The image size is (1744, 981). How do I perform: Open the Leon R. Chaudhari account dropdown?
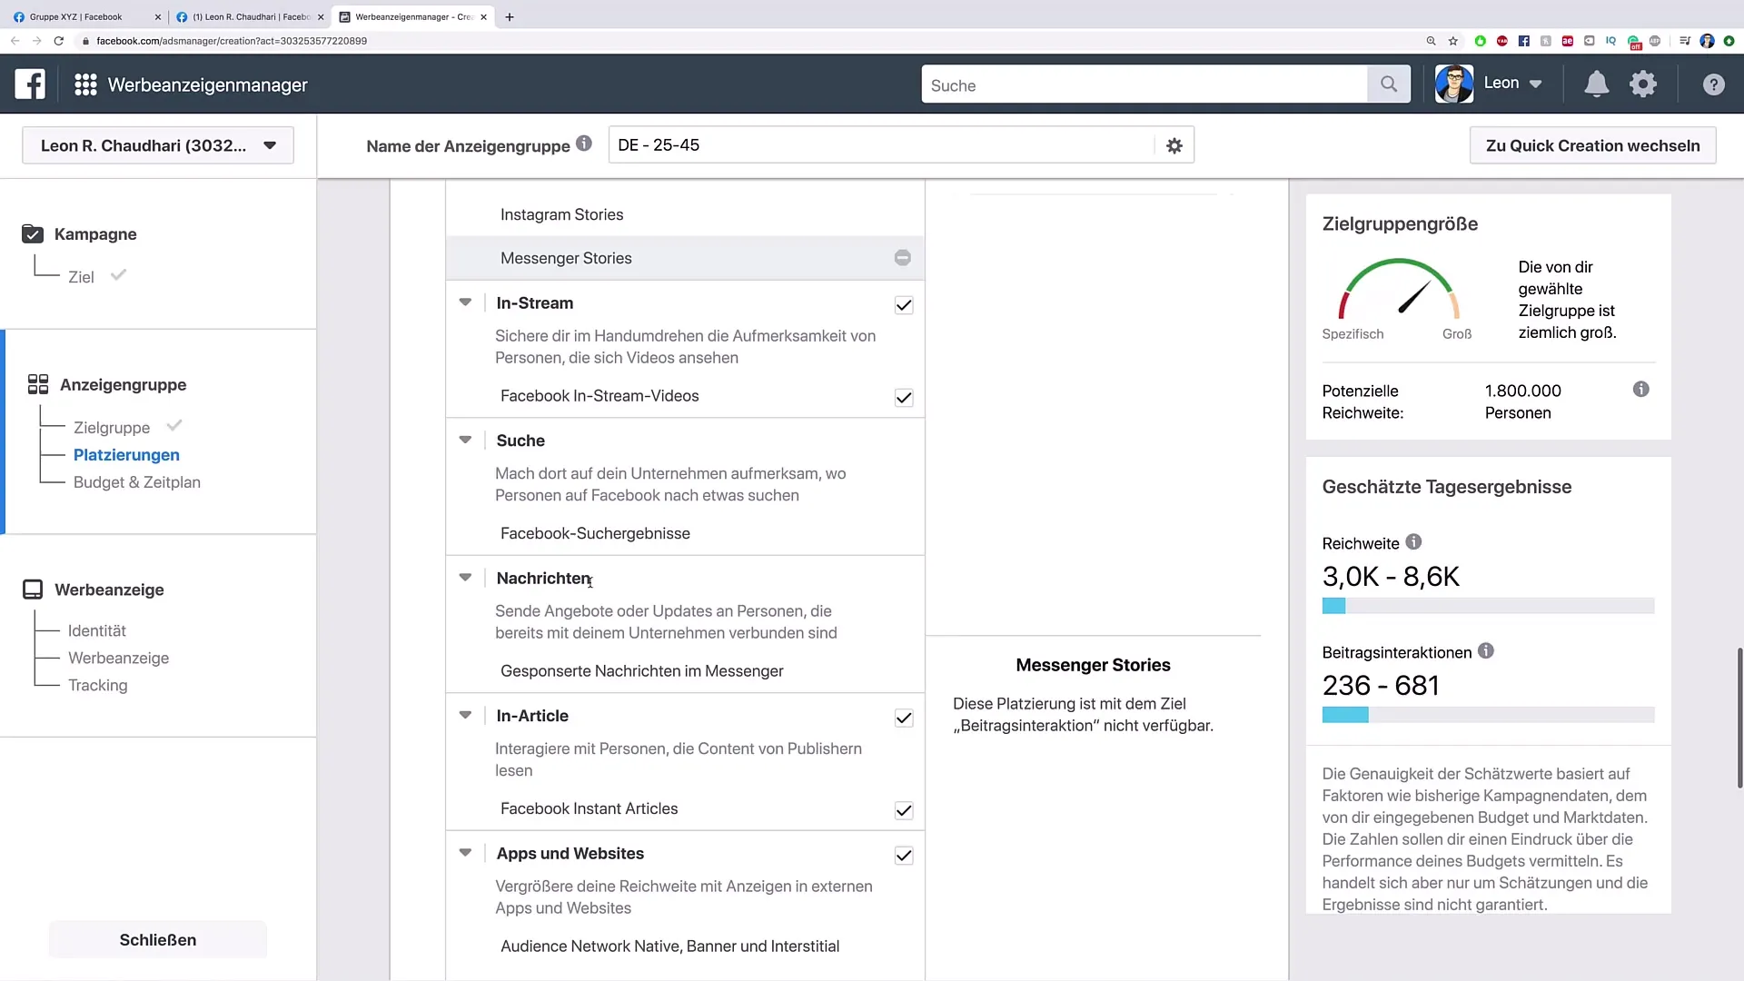(x=158, y=145)
